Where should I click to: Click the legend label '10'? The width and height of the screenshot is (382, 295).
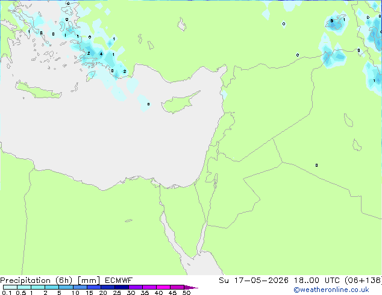pyautogui.click(x=75, y=293)
